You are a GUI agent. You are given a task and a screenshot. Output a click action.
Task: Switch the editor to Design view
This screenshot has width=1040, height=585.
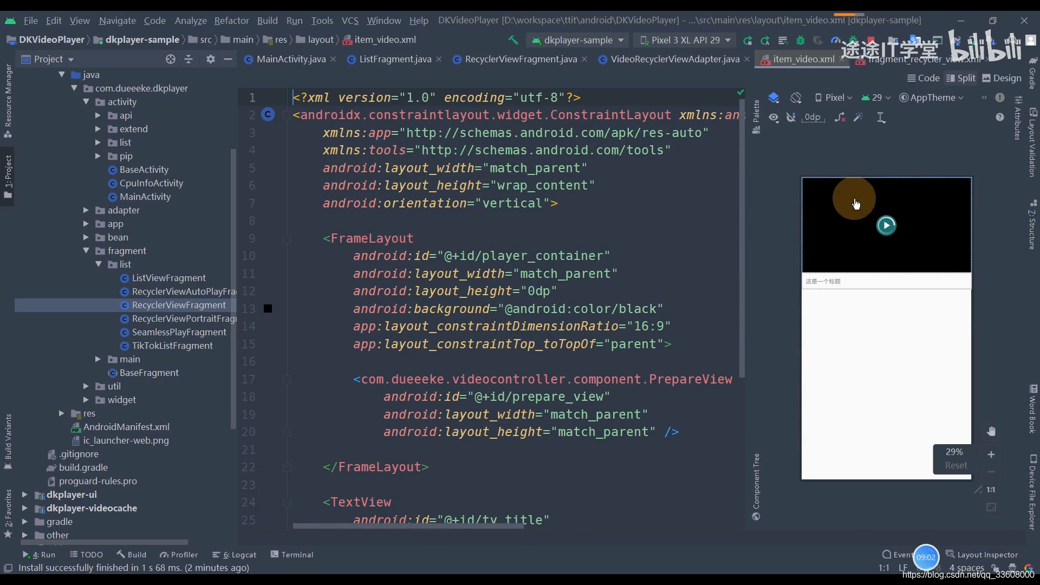pyautogui.click(x=1002, y=78)
